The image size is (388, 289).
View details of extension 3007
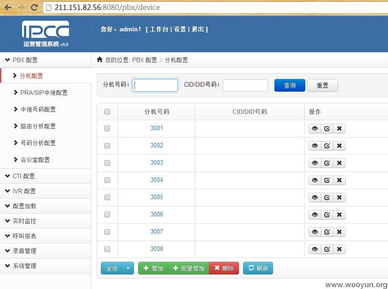click(x=315, y=232)
